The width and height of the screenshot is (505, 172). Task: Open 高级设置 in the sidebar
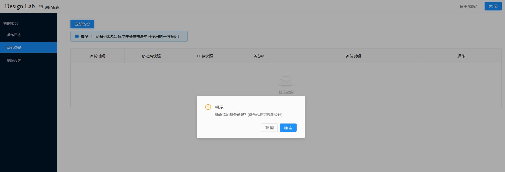pos(29,61)
